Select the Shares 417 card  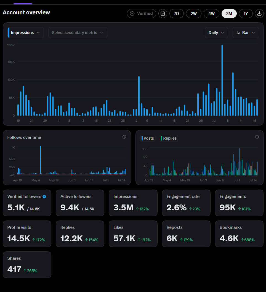click(27, 265)
